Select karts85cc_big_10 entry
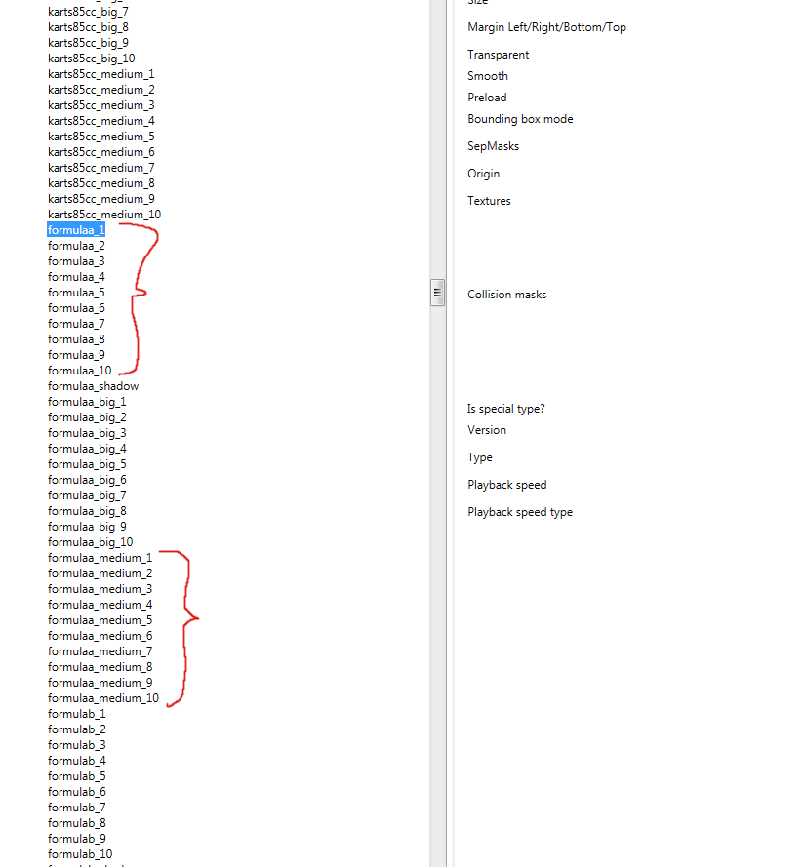804x867 pixels. [92, 59]
